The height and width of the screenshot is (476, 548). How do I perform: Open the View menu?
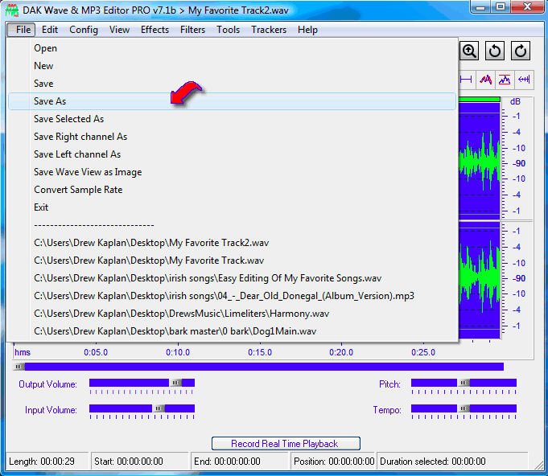click(119, 30)
